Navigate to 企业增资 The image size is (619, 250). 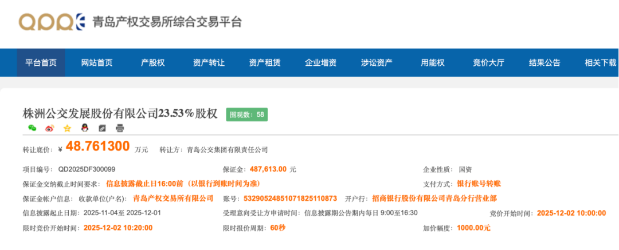pyautogui.click(x=320, y=62)
